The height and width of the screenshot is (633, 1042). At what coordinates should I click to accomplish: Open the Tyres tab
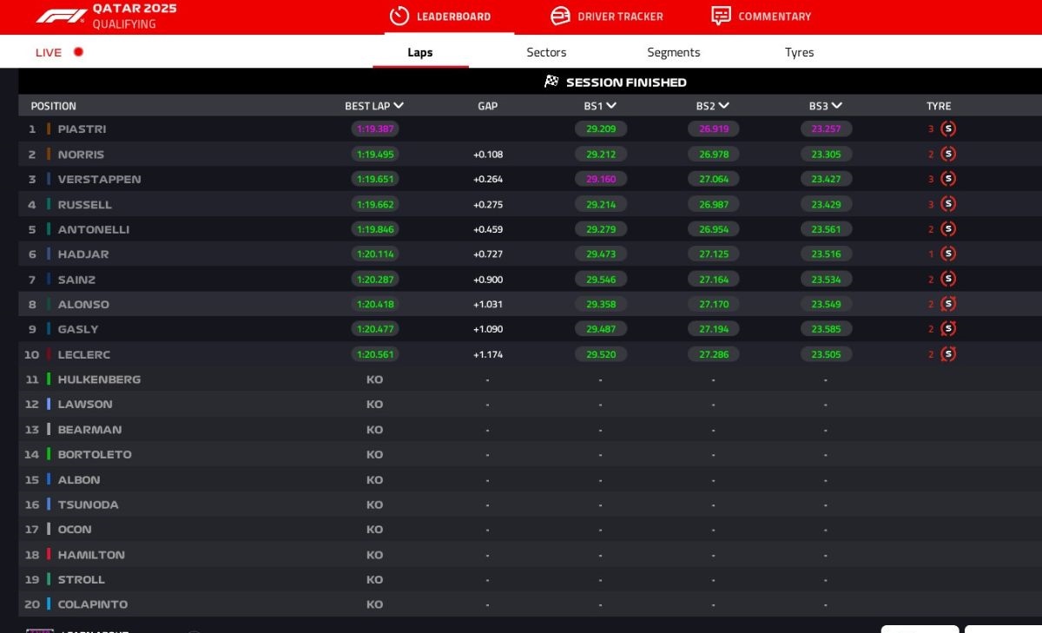[799, 52]
